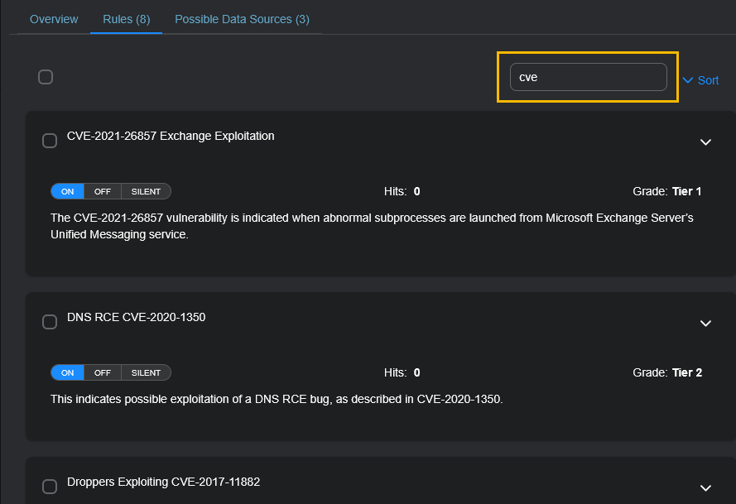Tick the select-all rules checkbox
This screenshot has width=736, height=504.
click(46, 77)
